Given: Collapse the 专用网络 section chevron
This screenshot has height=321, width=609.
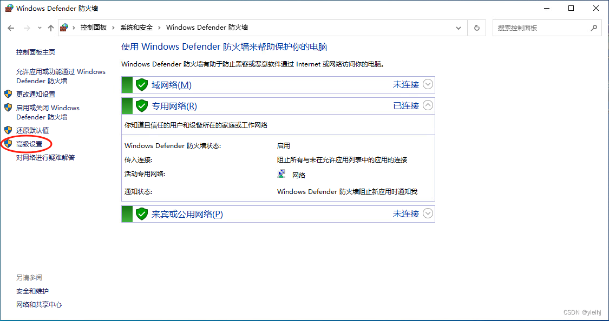Looking at the screenshot, I should click(x=428, y=105).
